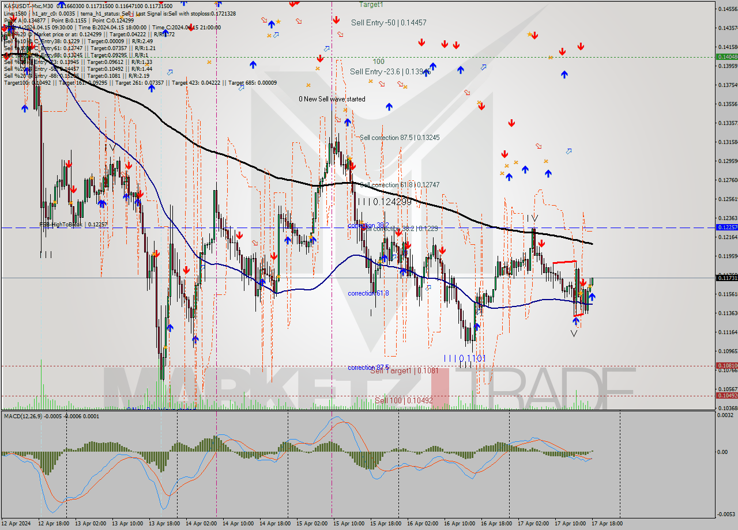Click the 'Sell 100 | 0.10492' label

pyautogui.click(x=404, y=400)
